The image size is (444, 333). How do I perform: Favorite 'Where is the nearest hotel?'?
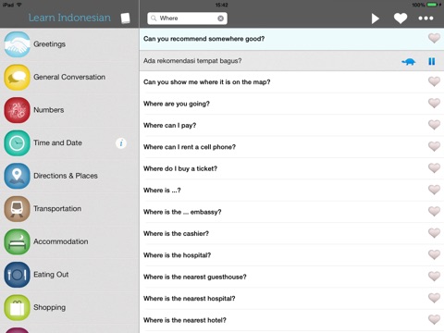click(x=434, y=320)
